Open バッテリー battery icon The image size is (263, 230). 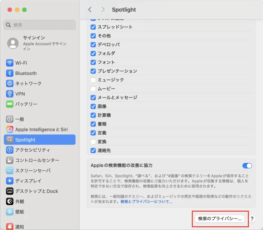pyautogui.click(x=10, y=104)
